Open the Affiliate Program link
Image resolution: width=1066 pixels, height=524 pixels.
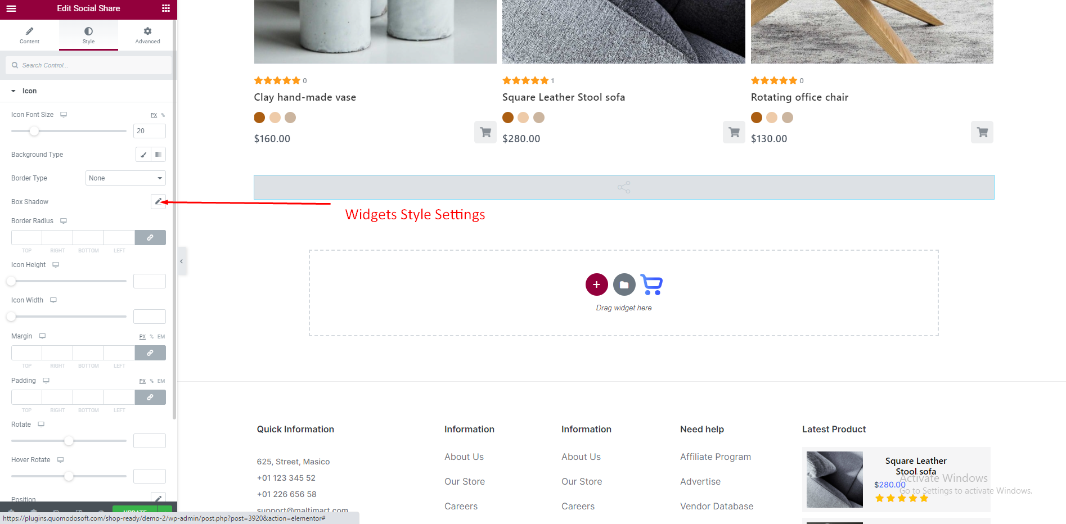[715, 457]
